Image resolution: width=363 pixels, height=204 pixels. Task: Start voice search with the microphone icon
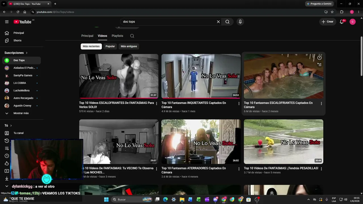[x=240, y=22]
